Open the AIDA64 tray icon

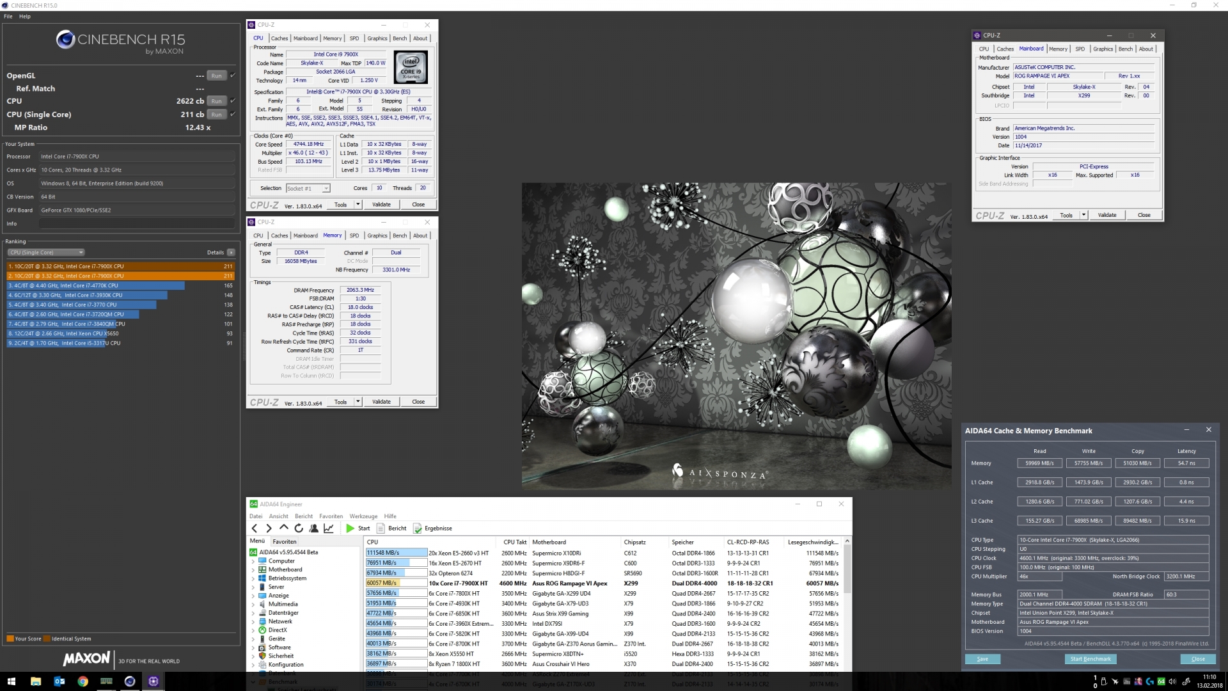click(x=1161, y=681)
